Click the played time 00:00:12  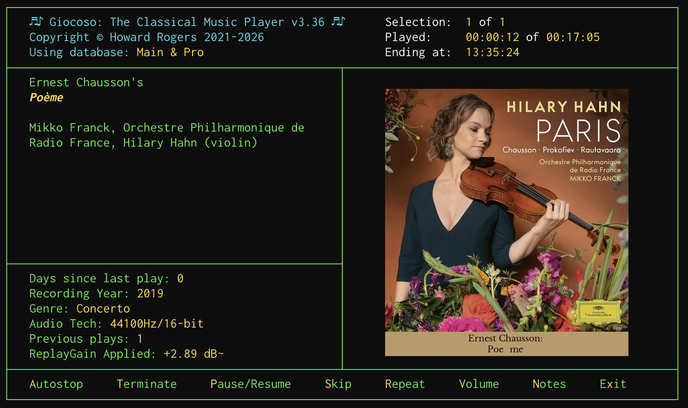tap(492, 37)
